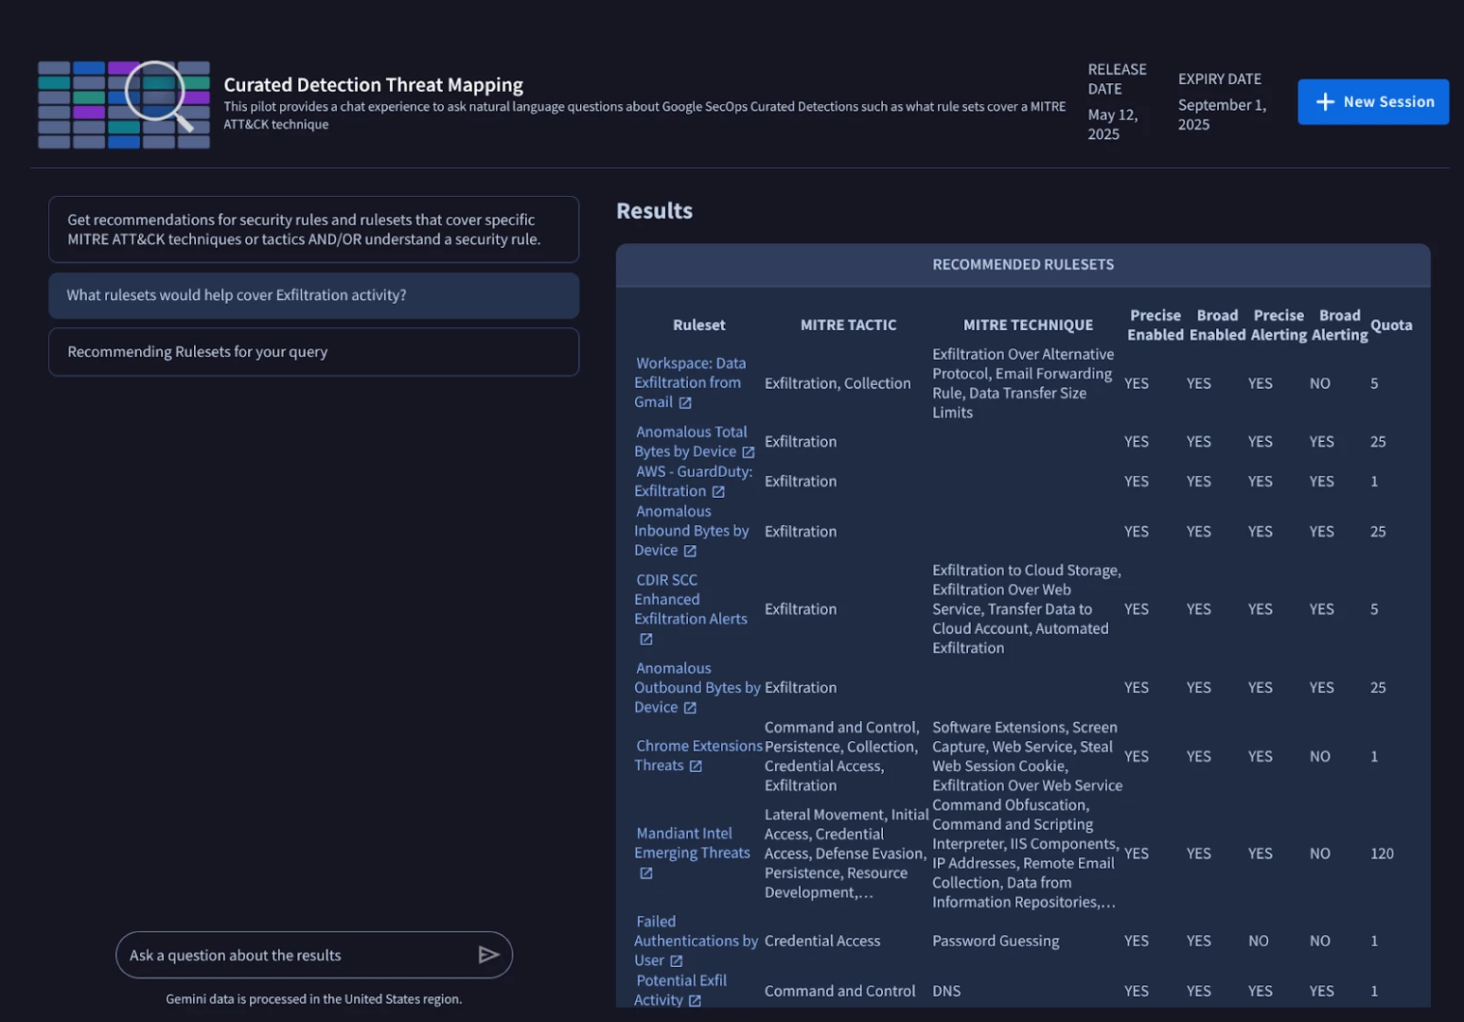Click Exfiltration to Cloud Storage technique cell
This screenshot has height=1022, width=1464.
(1027, 608)
